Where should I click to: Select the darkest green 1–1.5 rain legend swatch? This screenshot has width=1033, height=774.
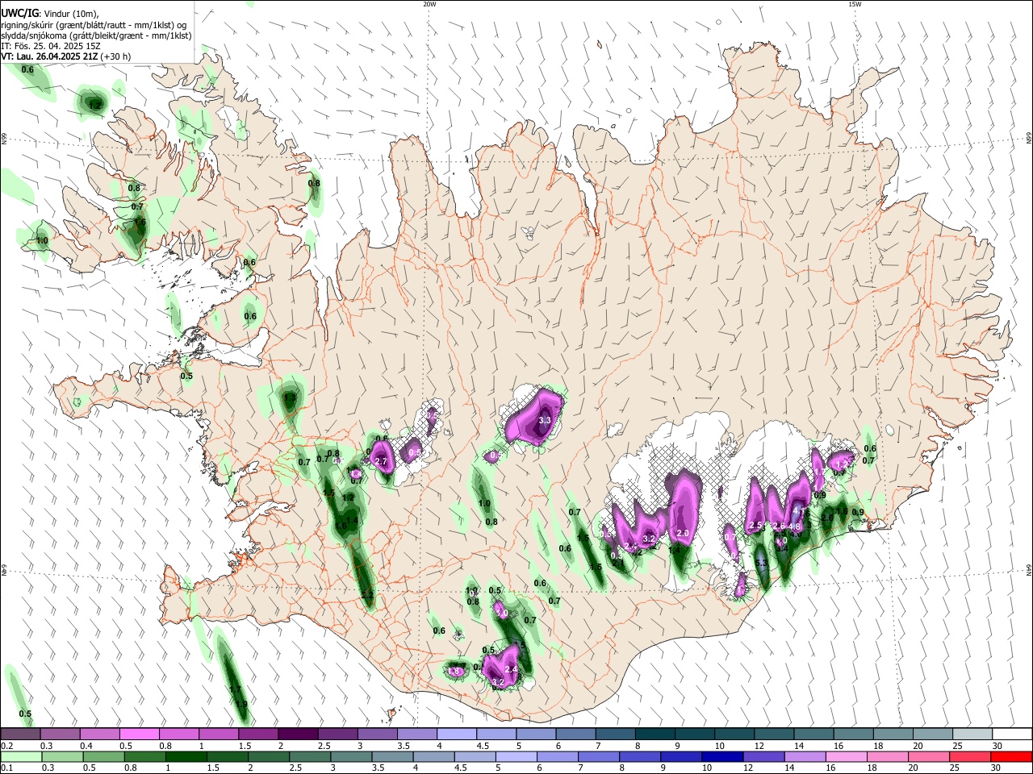(186, 757)
